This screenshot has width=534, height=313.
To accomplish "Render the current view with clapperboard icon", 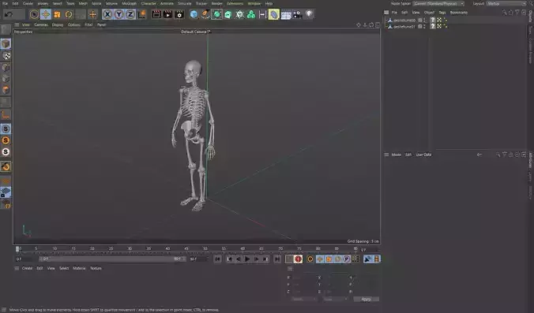I will tap(156, 14).
